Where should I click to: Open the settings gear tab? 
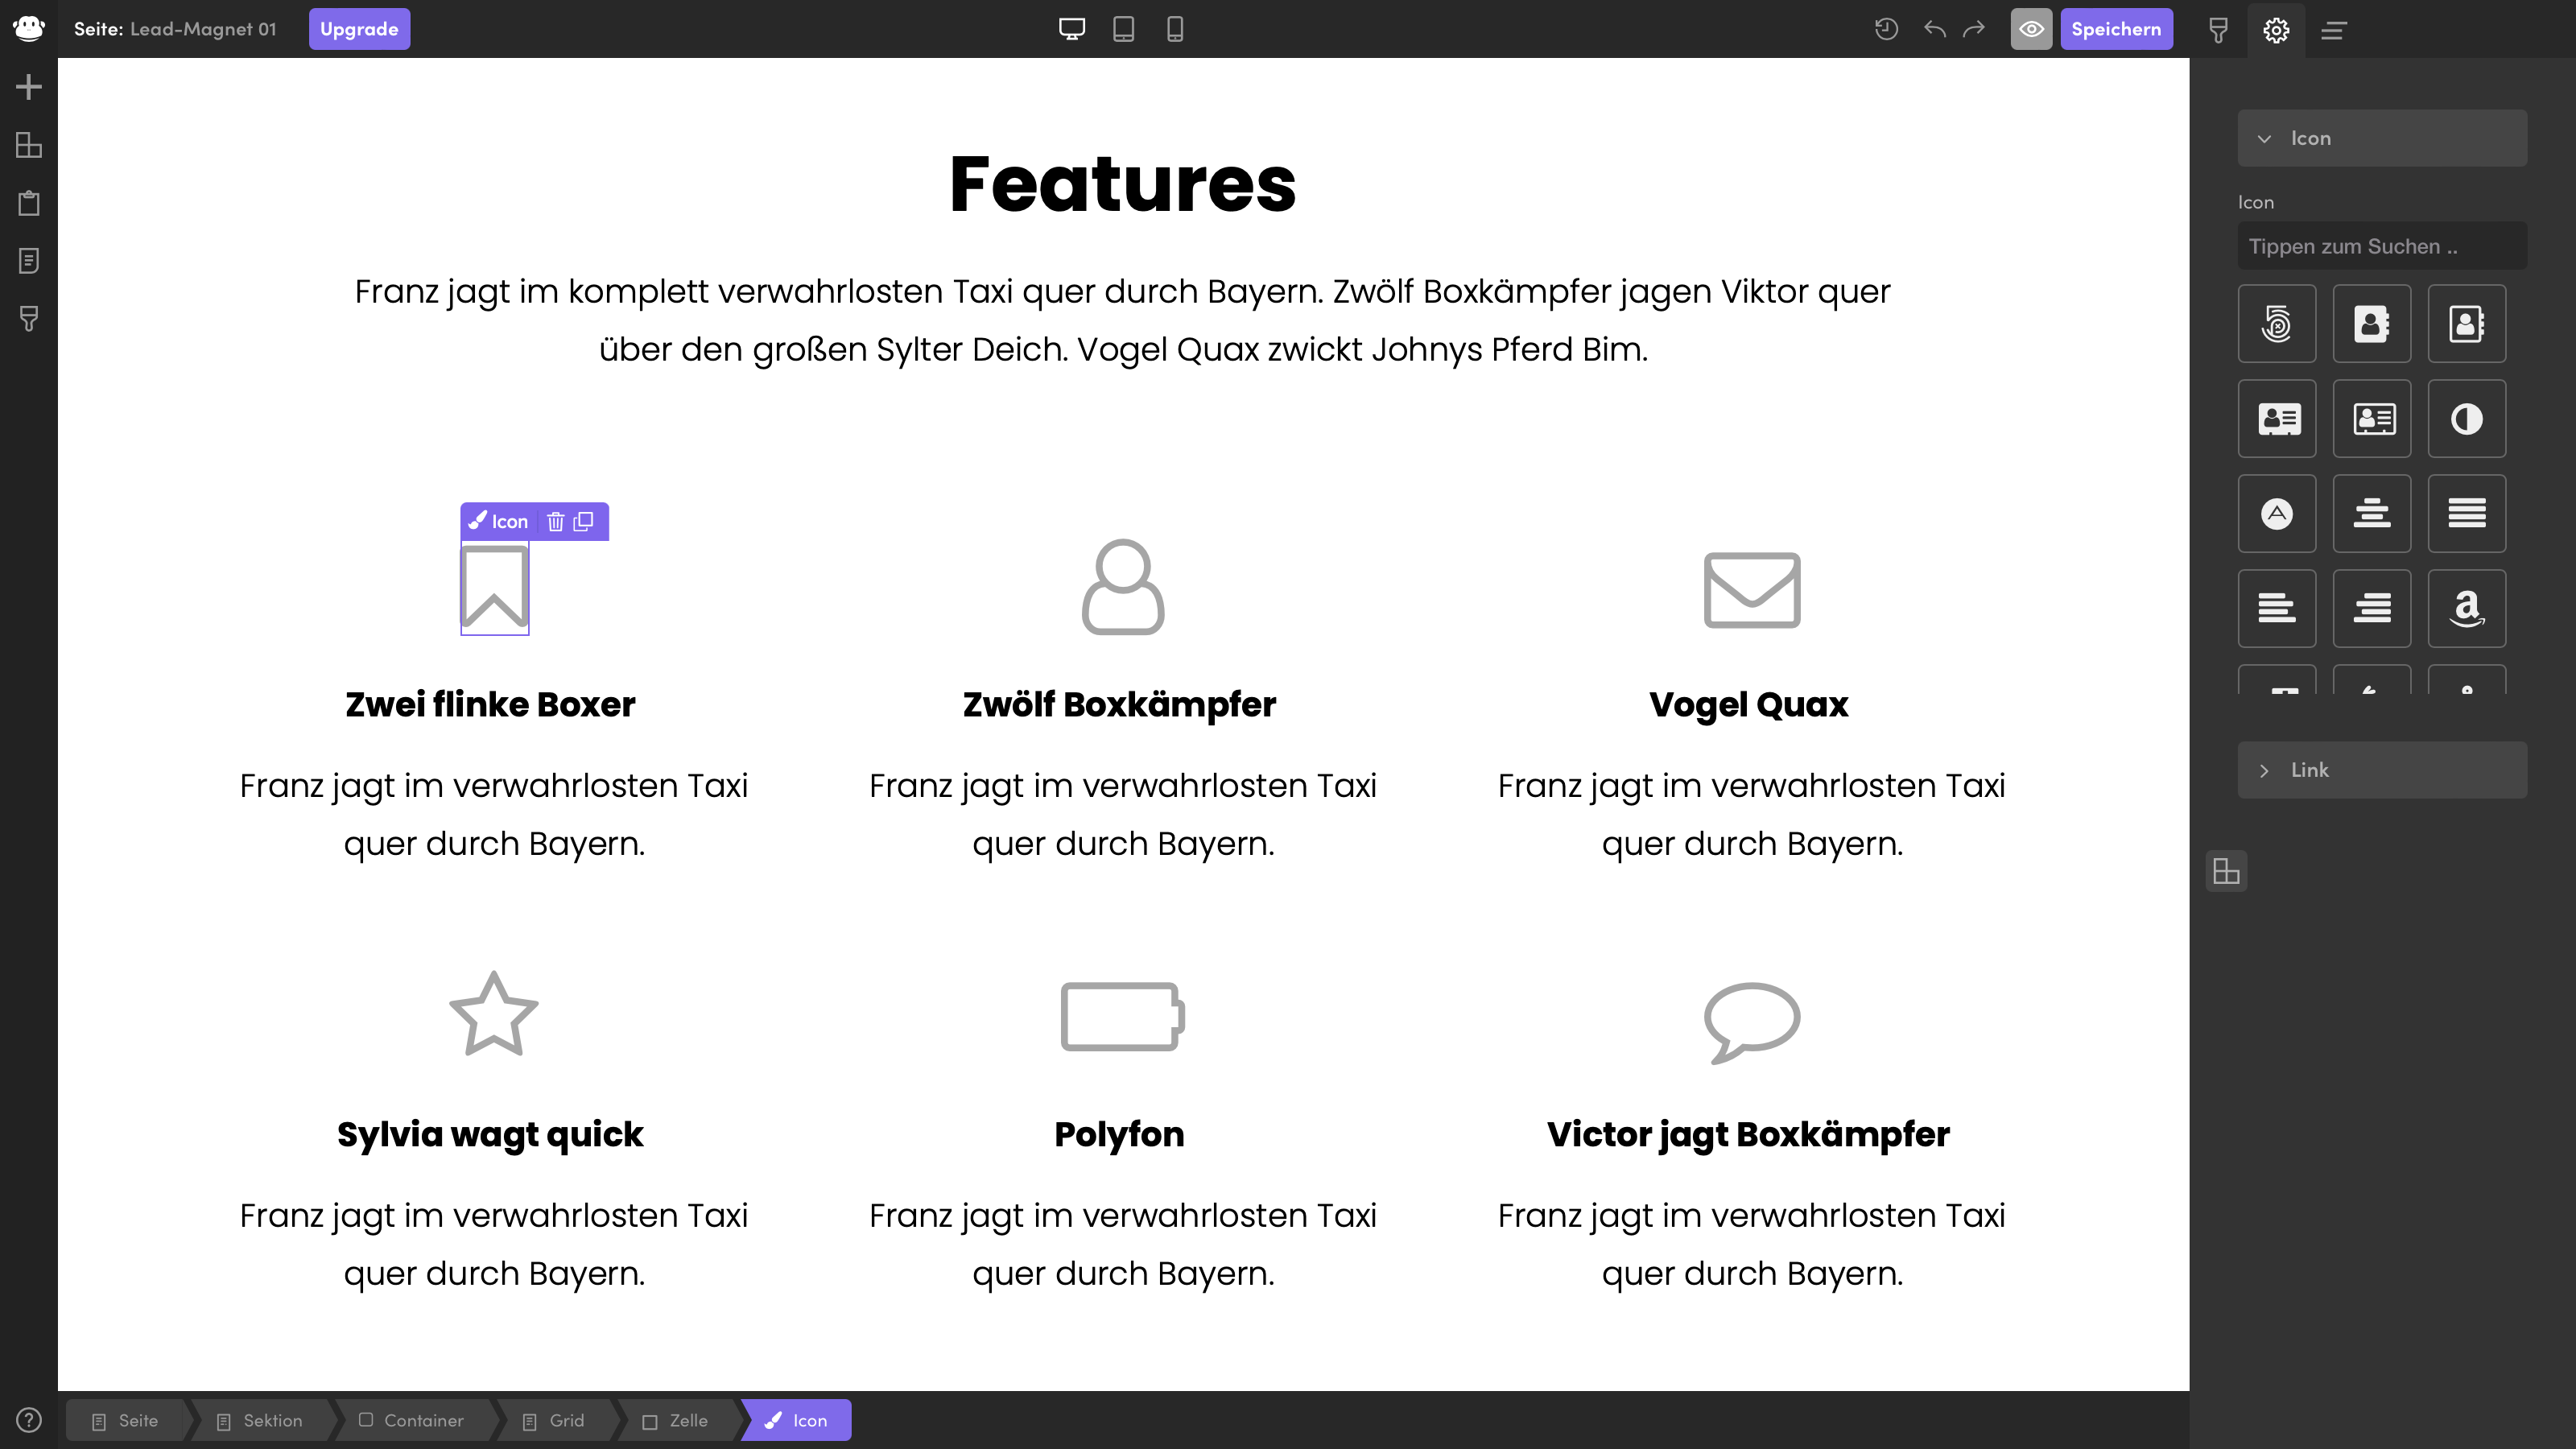point(2276,30)
